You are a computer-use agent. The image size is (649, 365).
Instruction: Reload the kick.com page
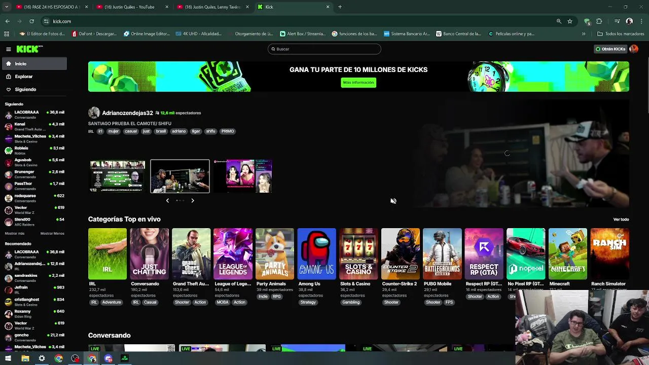click(31, 21)
